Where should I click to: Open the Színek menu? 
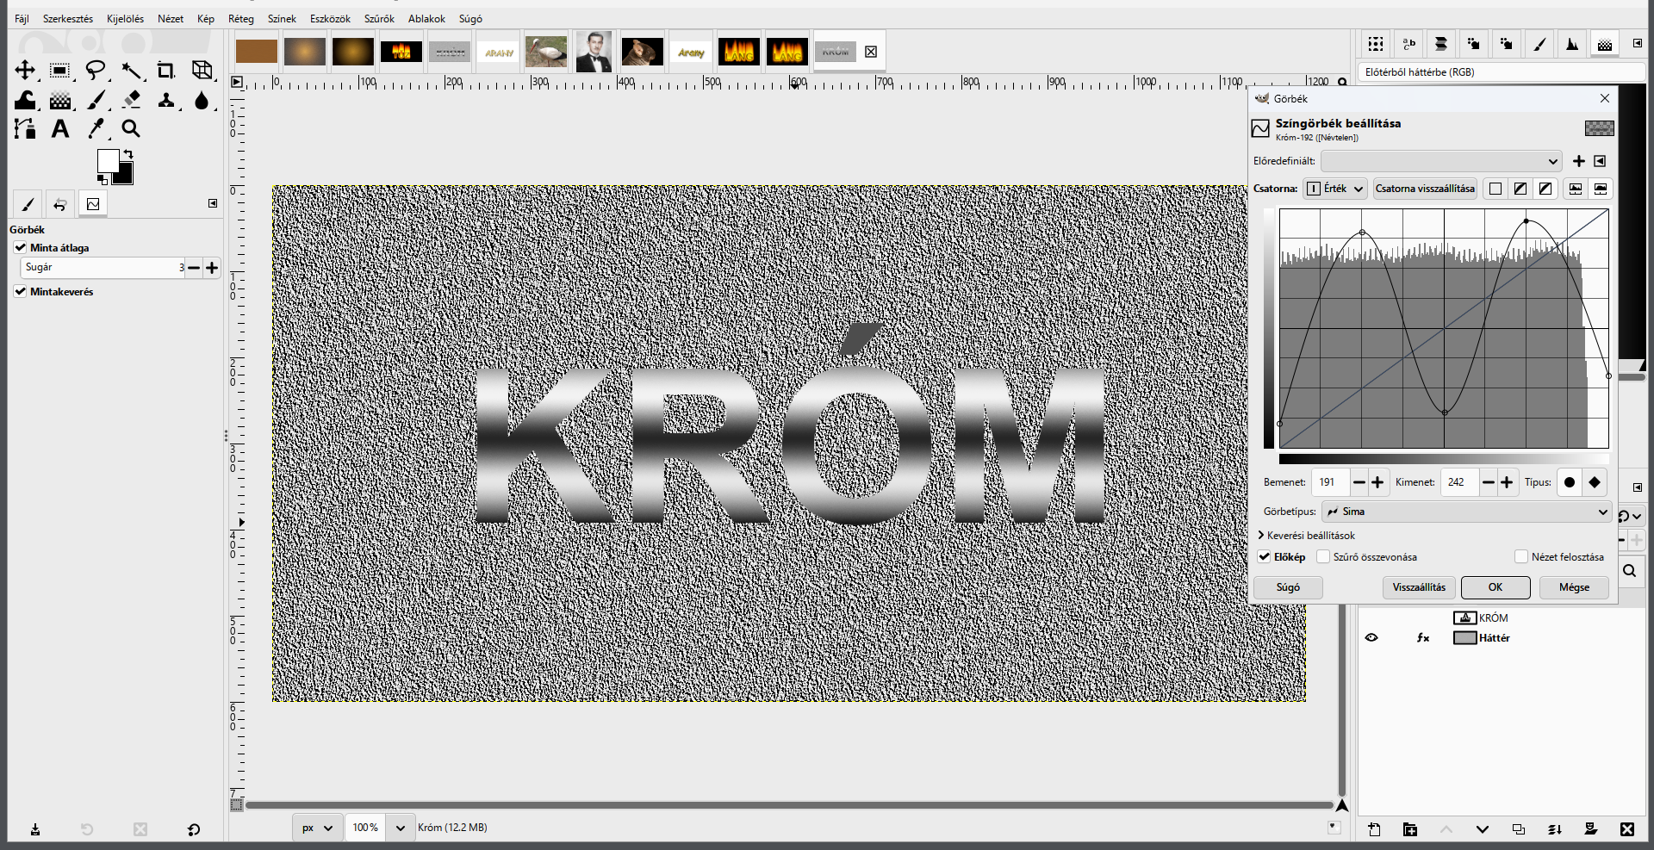coord(282,18)
